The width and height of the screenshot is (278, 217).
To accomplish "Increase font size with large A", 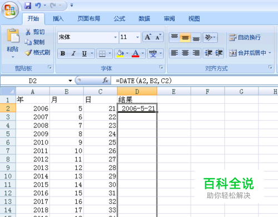I will click(148, 37).
